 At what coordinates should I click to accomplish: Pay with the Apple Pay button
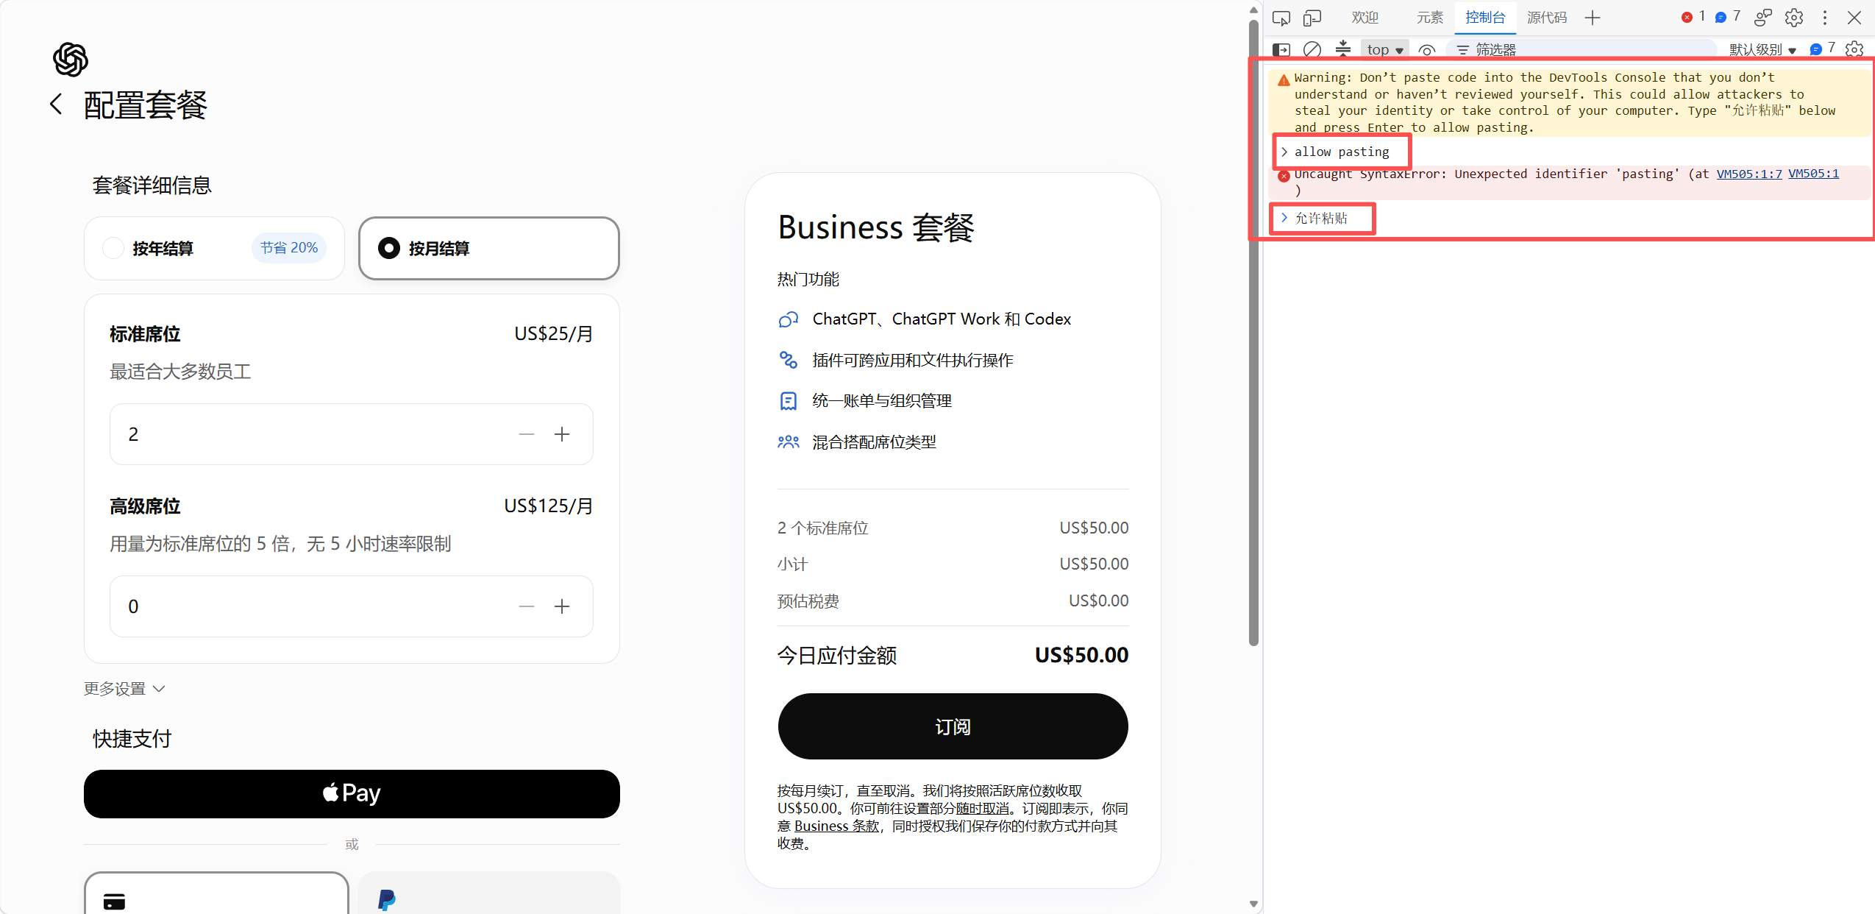(x=352, y=793)
